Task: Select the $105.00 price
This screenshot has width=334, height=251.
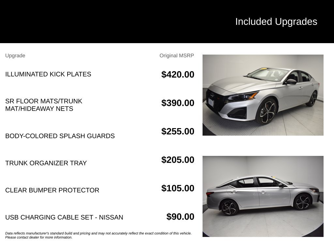Action: point(178,188)
